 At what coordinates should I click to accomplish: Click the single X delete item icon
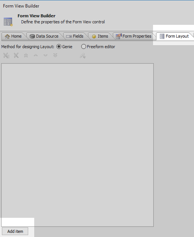(x=16, y=55)
